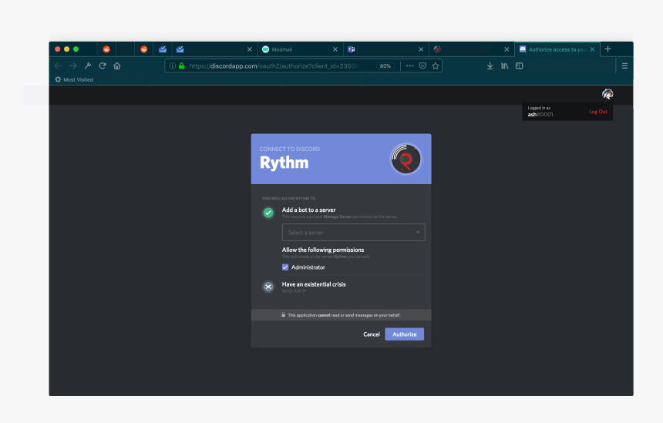The image size is (663, 423).
Task: Toggle the sidebar view icon
Action: click(520, 66)
